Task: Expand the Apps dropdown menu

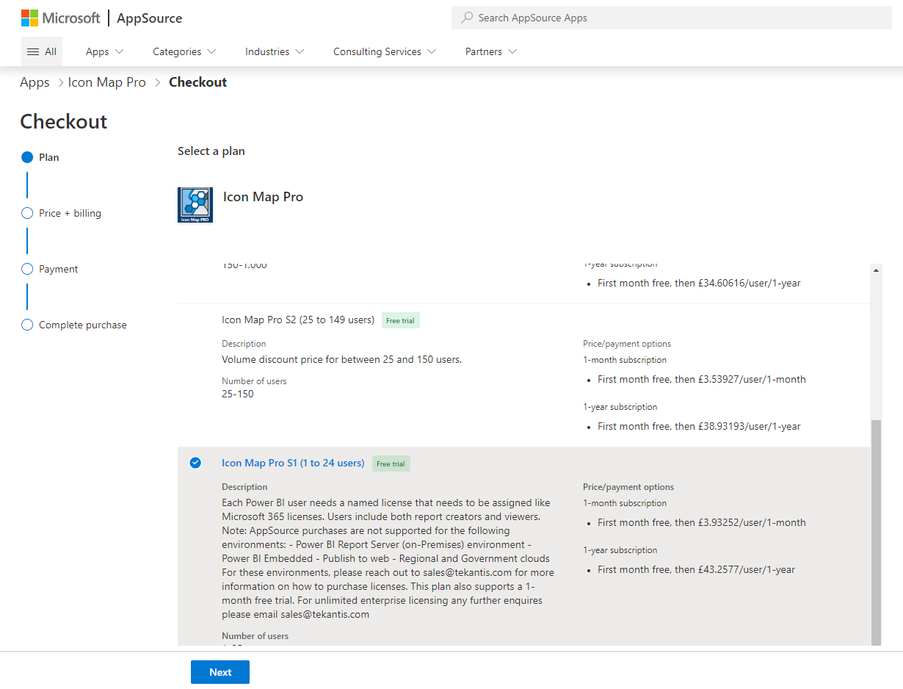Action: click(104, 51)
